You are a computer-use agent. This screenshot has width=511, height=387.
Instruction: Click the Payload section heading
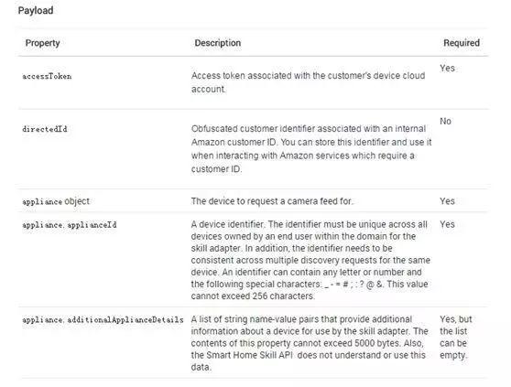[x=36, y=11]
